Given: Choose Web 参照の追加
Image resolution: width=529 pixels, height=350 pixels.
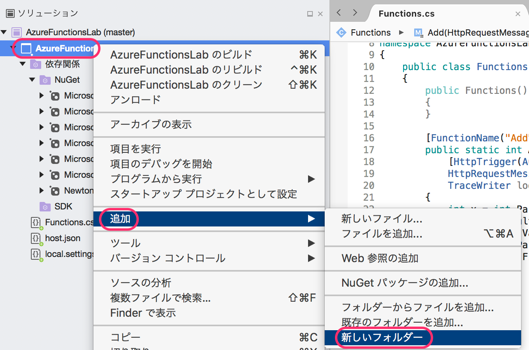Looking at the screenshot, I should [x=423, y=258].
